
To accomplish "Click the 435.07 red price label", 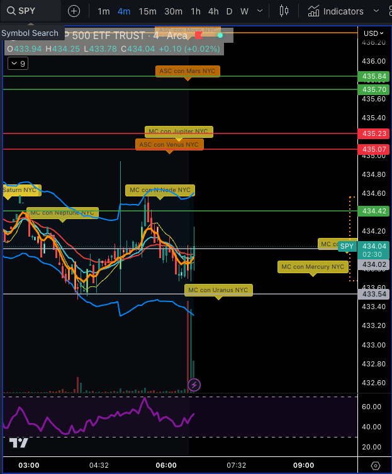I will click(374, 149).
